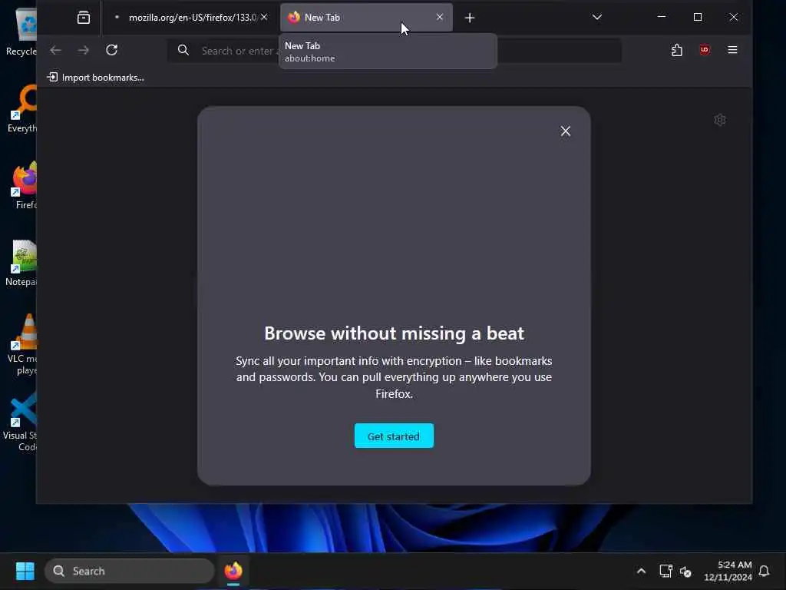Select the Firefox desktop shortcut
Image resolution: width=786 pixels, height=590 pixels.
(x=25, y=186)
